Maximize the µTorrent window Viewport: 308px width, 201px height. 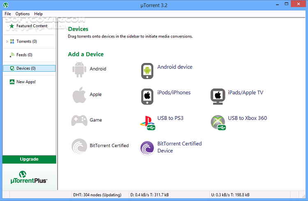coord(286,4)
